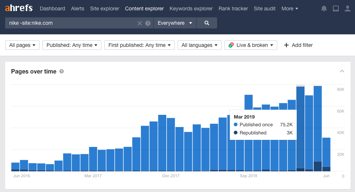Click the Republished legend dot
Viewport: 355px width, 192px height.
tap(236, 133)
